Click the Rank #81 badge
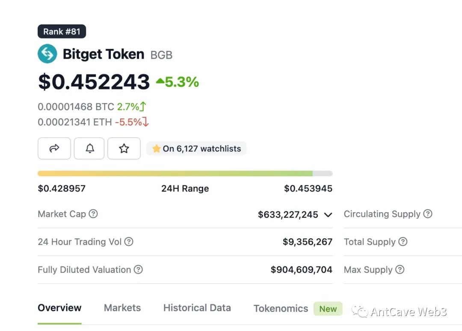The image size is (462, 331). 62,32
